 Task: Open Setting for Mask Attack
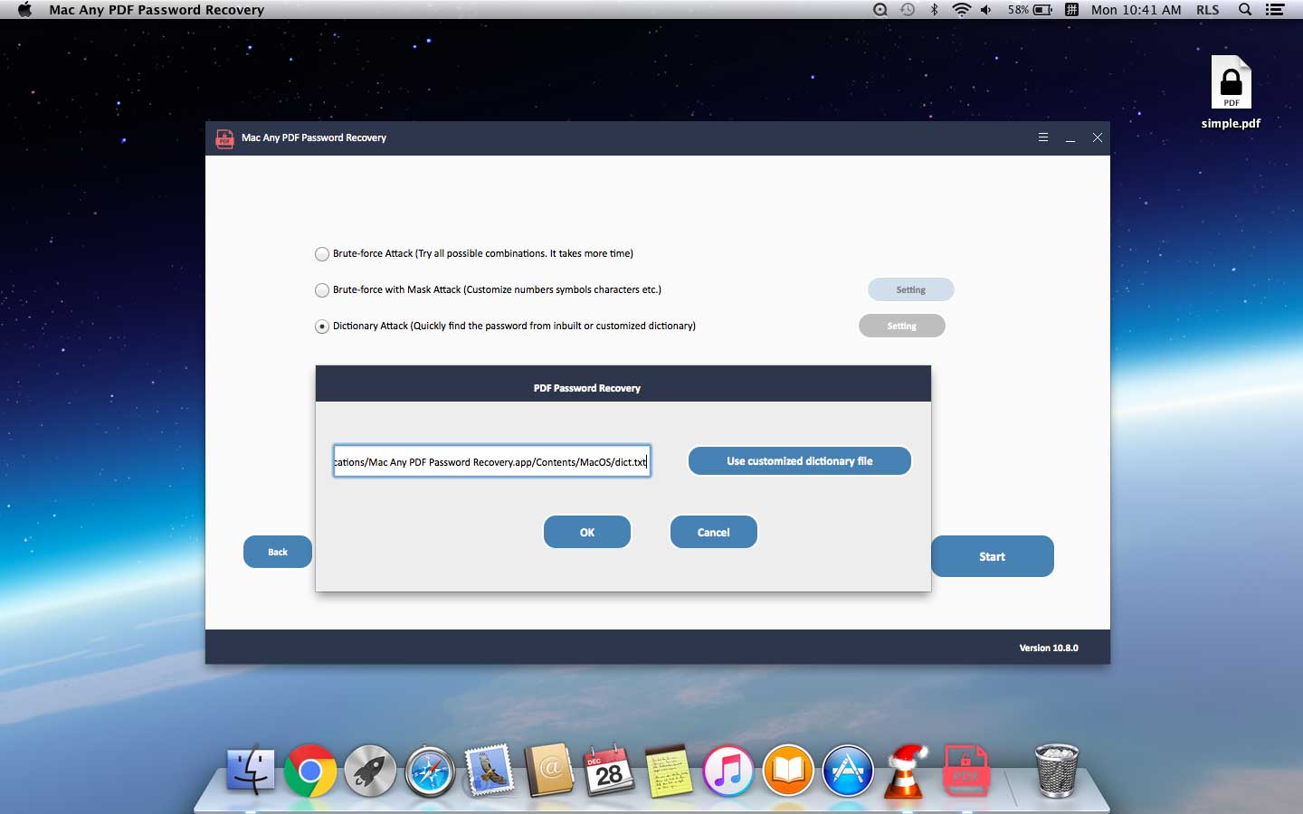(x=910, y=290)
